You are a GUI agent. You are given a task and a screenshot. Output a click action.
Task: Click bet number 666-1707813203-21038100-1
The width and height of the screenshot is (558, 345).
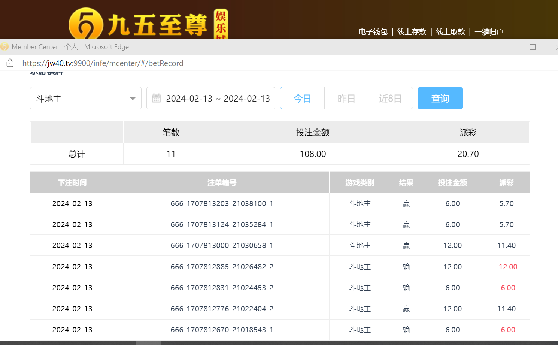pos(222,203)
